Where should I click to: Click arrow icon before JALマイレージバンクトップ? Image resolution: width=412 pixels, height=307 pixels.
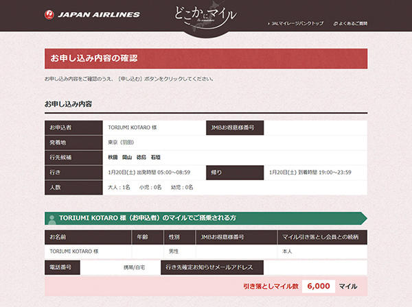coord(268,23)
